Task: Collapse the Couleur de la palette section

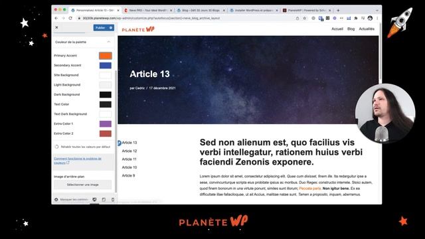Action: tap(109, 42)
